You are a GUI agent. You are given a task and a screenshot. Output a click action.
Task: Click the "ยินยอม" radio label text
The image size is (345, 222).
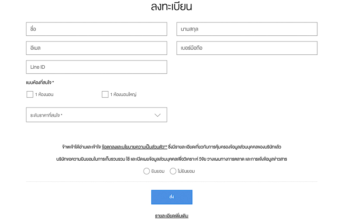coord(158,171)
